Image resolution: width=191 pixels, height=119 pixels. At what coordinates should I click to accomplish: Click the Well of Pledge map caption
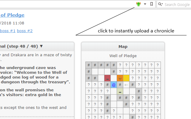point(123,56)
